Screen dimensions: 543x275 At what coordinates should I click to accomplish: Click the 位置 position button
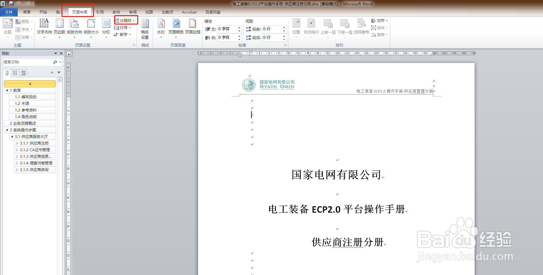click(296, 28)
